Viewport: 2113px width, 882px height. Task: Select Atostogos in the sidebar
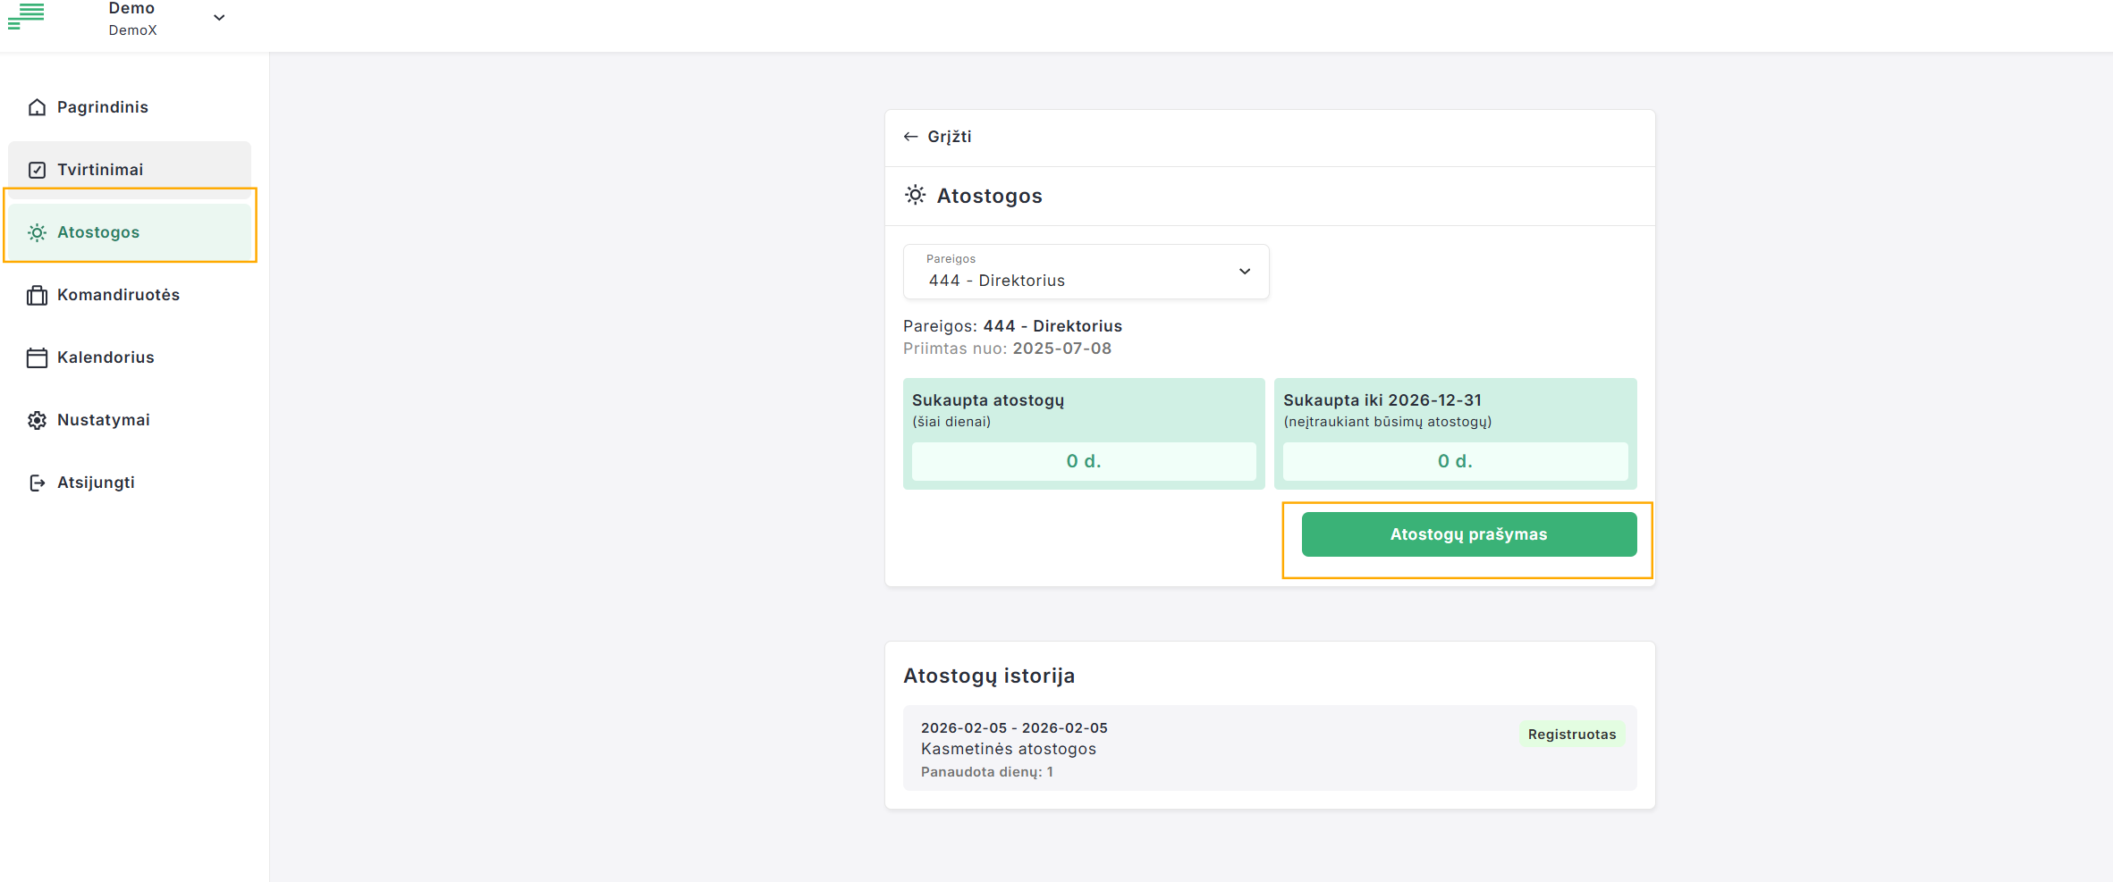coord(130,232)
